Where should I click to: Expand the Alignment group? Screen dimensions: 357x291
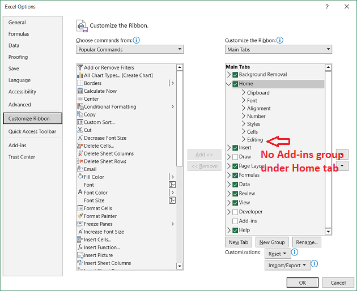pyautogui.click(x=244, y=108)
